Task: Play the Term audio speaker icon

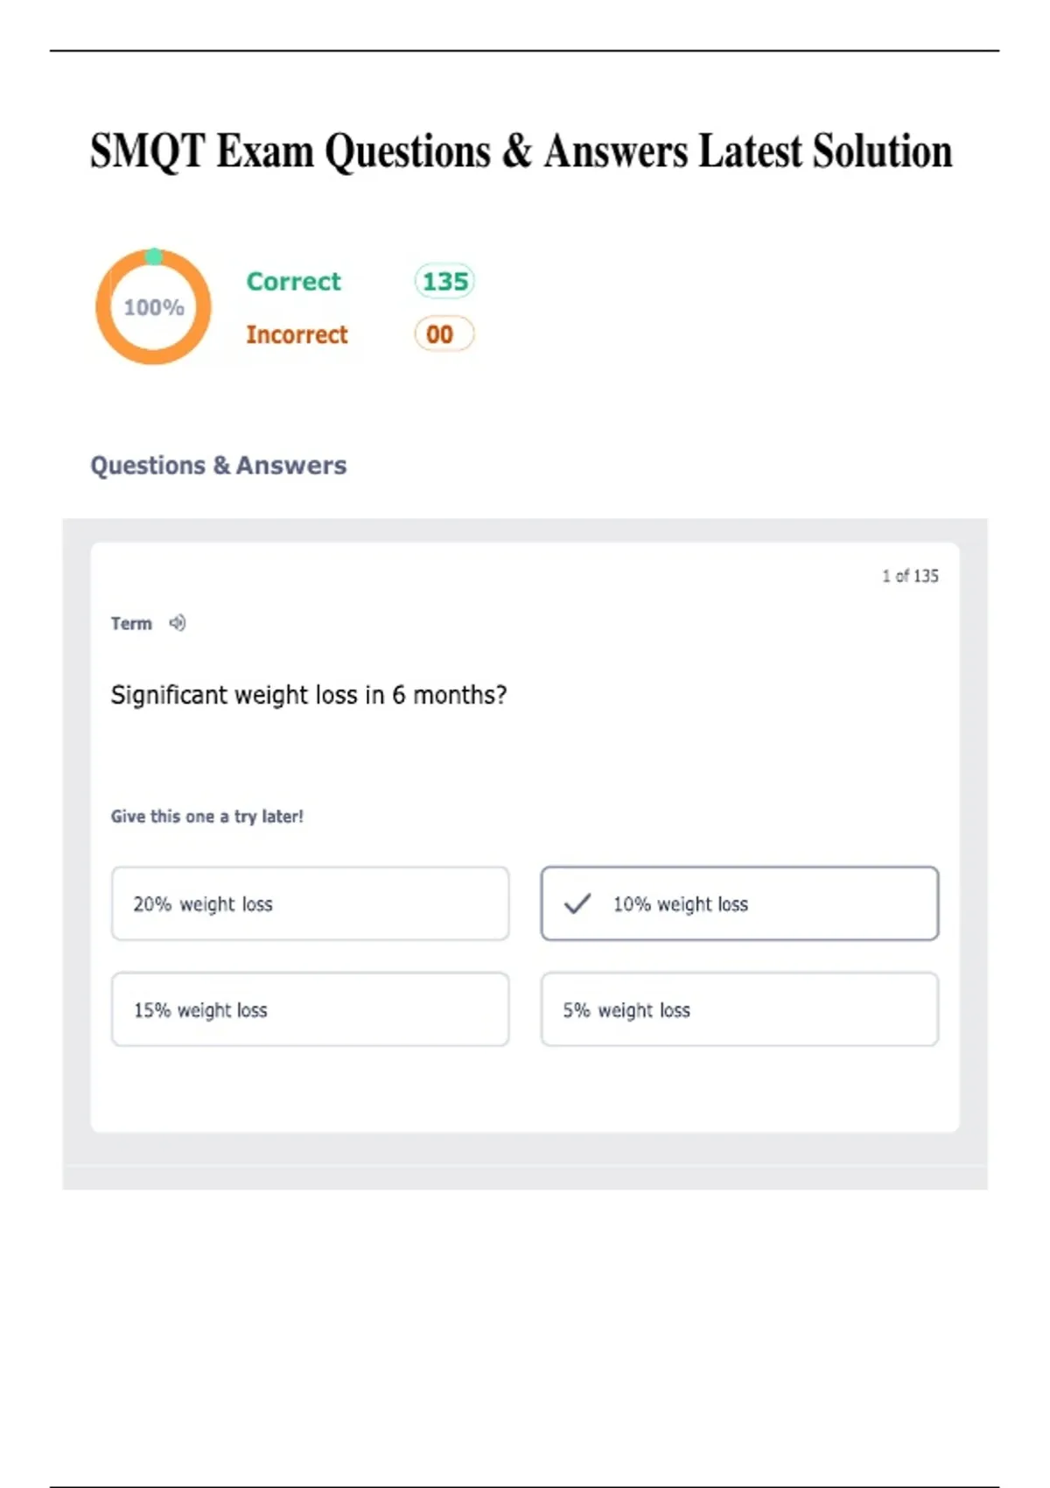Action: [x=178, y=623]
